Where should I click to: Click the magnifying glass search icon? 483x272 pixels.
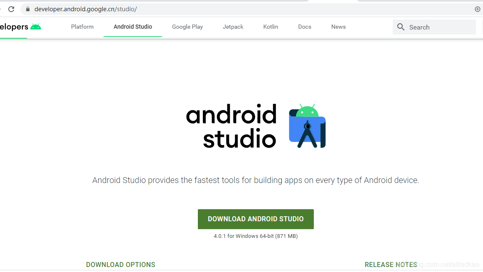[x=401, y=27]
